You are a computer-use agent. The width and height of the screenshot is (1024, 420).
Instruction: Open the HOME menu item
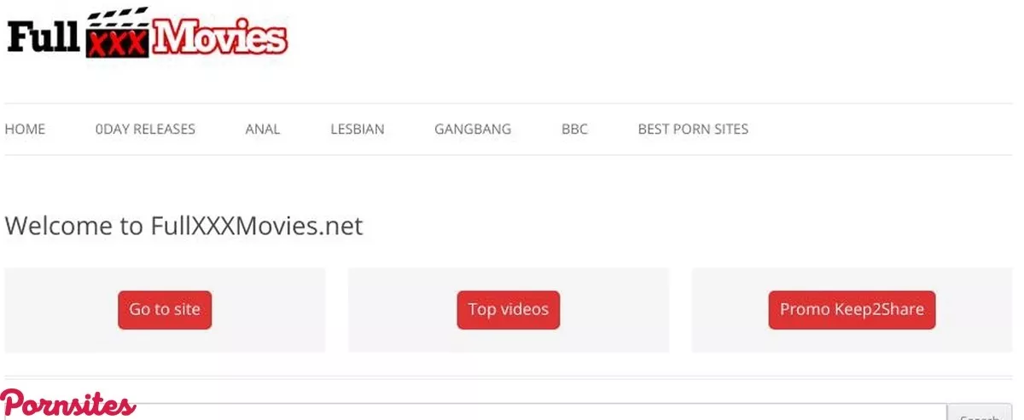[x=25, y=129]
